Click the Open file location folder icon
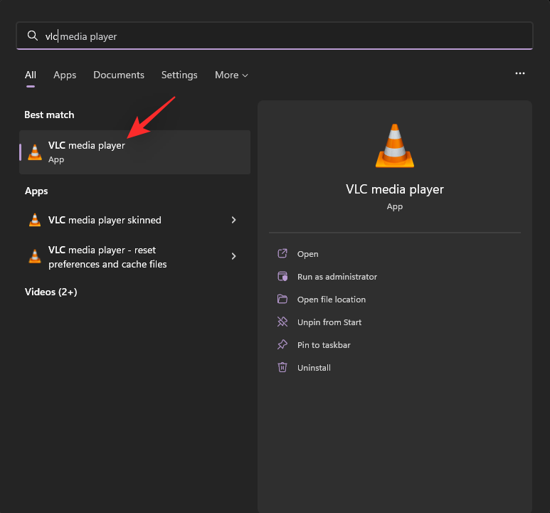 [282, 299]
